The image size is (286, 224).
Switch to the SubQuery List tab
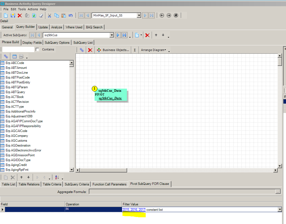coord(83,42)
